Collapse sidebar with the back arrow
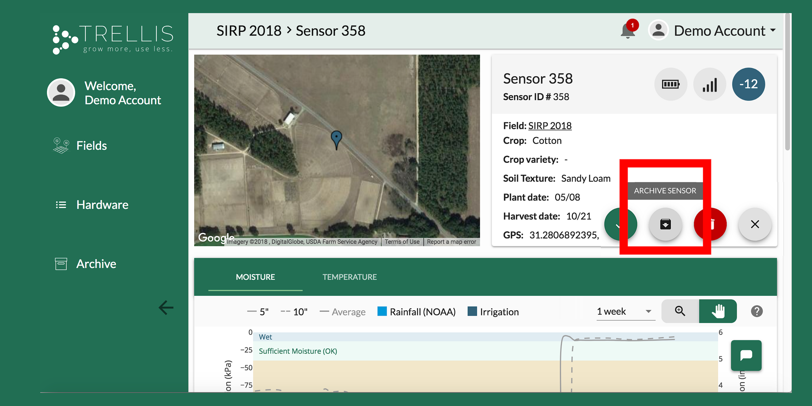 [x=166, y=308]
